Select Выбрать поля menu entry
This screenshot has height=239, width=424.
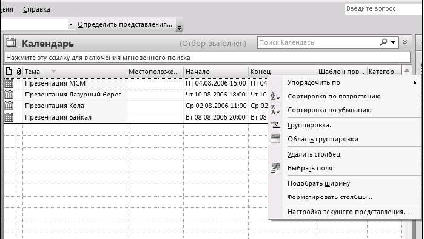point(310,168)
